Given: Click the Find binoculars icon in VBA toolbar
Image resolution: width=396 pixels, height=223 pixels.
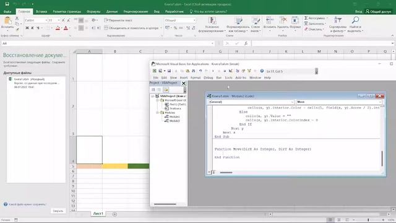Looking at the screenshot, I should tap(194, 71).
